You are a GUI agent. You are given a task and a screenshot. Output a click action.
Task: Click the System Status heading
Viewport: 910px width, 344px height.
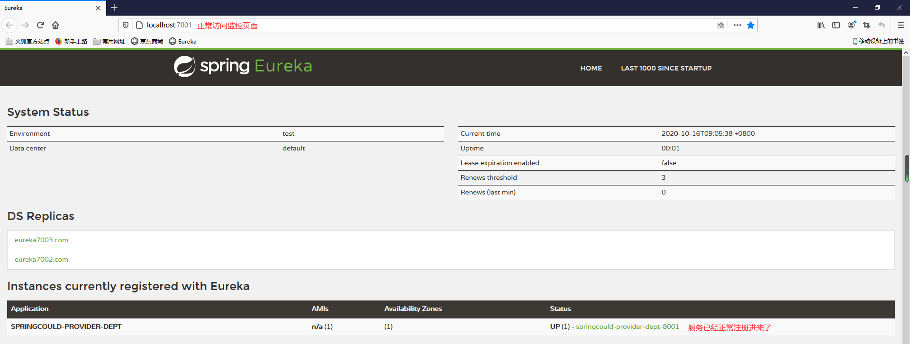pyautogui.click(x=48, y=112)
